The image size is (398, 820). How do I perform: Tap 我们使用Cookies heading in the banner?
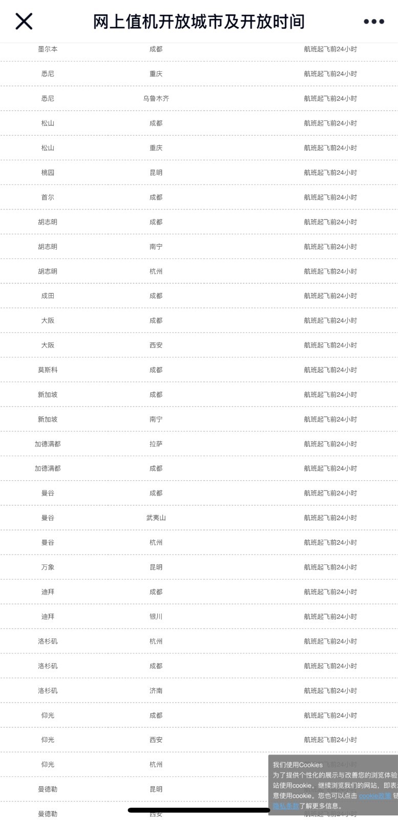[298, 765]
